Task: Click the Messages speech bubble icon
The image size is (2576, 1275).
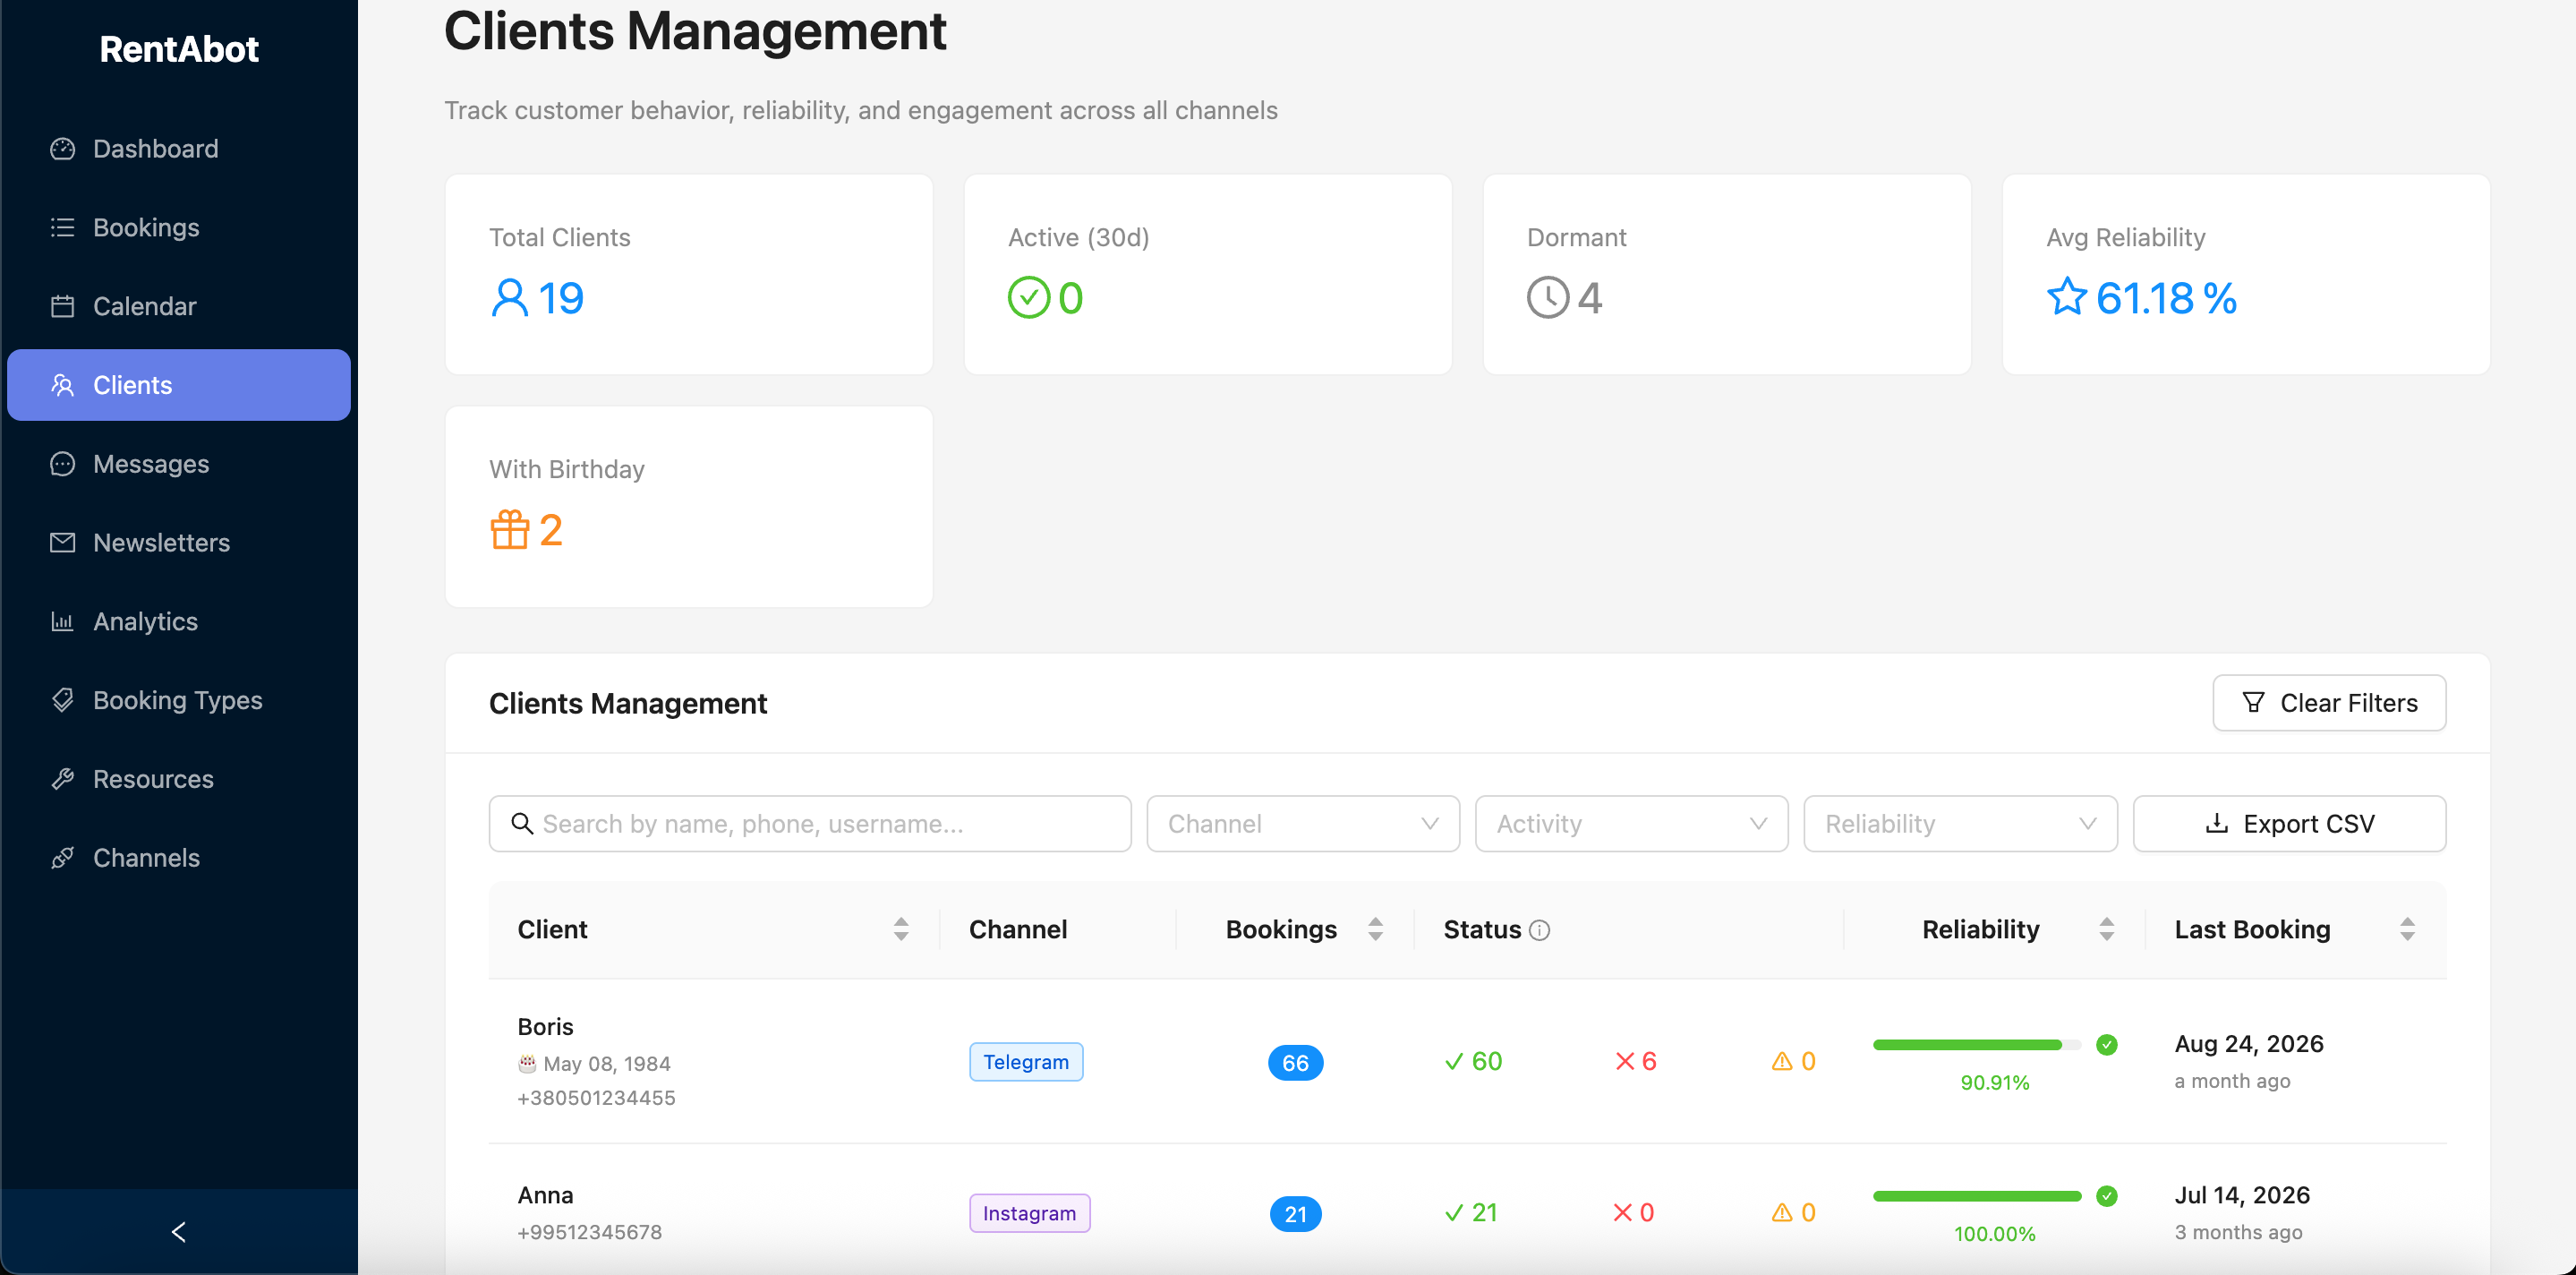Action: point(63,464)
